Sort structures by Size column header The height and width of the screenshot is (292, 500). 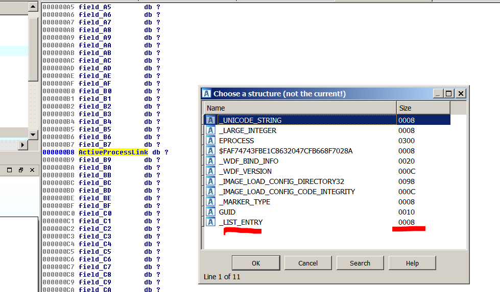423,108
